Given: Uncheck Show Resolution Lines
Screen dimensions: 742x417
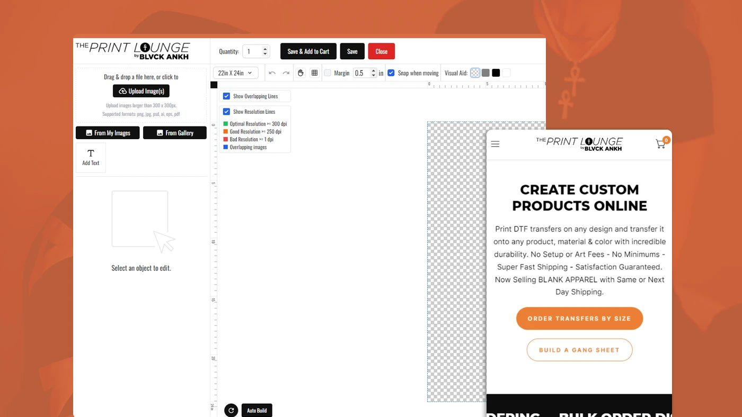Looking at the screenshot, I should (226, 112).
